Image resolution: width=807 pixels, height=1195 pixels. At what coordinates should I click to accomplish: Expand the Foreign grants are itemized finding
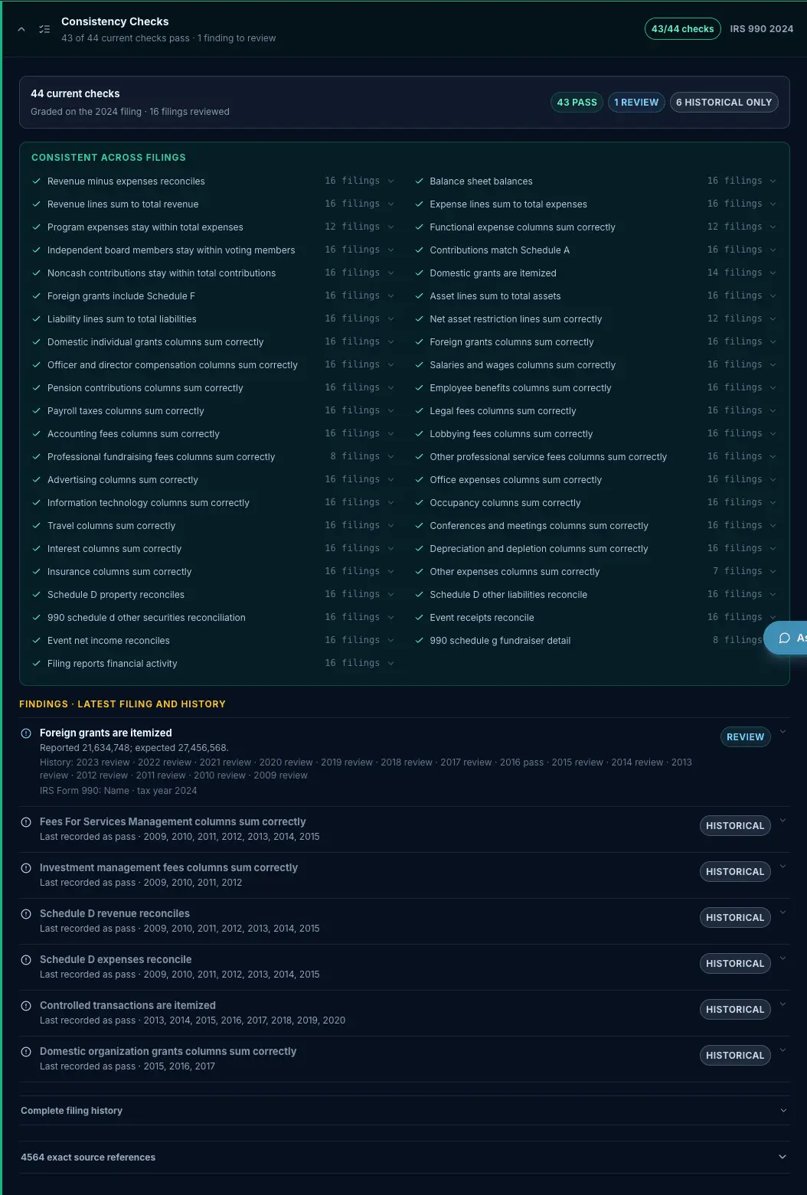pyautogui.click(x=782, y=733)
